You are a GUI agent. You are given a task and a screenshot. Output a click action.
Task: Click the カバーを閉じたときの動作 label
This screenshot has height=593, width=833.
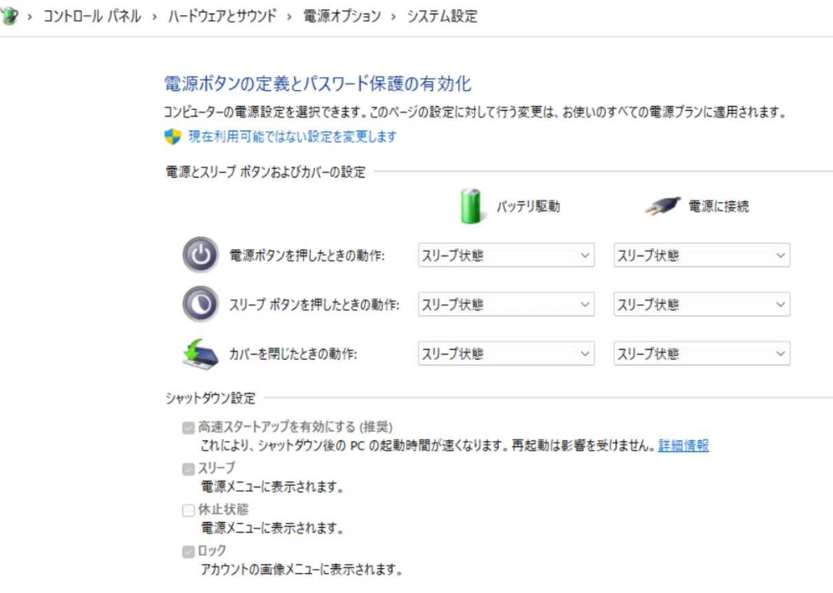click(294, 354)
